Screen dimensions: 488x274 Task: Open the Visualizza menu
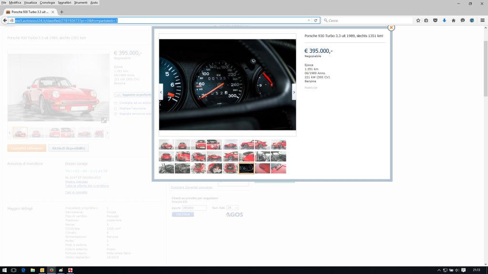click(30, 2)
